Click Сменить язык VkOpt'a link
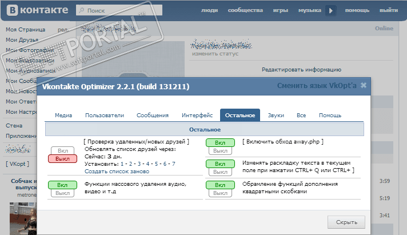407x235 pixels. pyautogui.click(x=317, y=86)
